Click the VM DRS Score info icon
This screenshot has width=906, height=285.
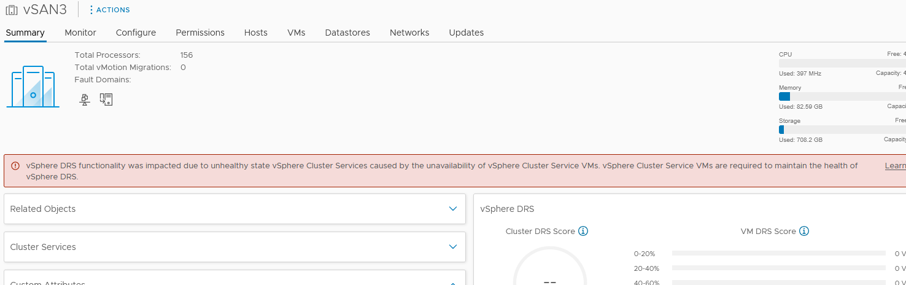click(x=804, y=232)
